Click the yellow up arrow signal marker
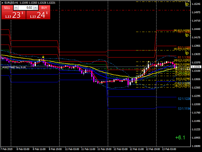Image resolution: width=202 pixels, height=152 pixels. click(136, 82)
